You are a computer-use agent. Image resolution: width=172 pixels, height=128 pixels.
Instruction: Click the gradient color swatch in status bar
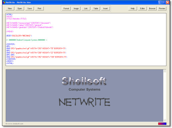pos(162,124)
